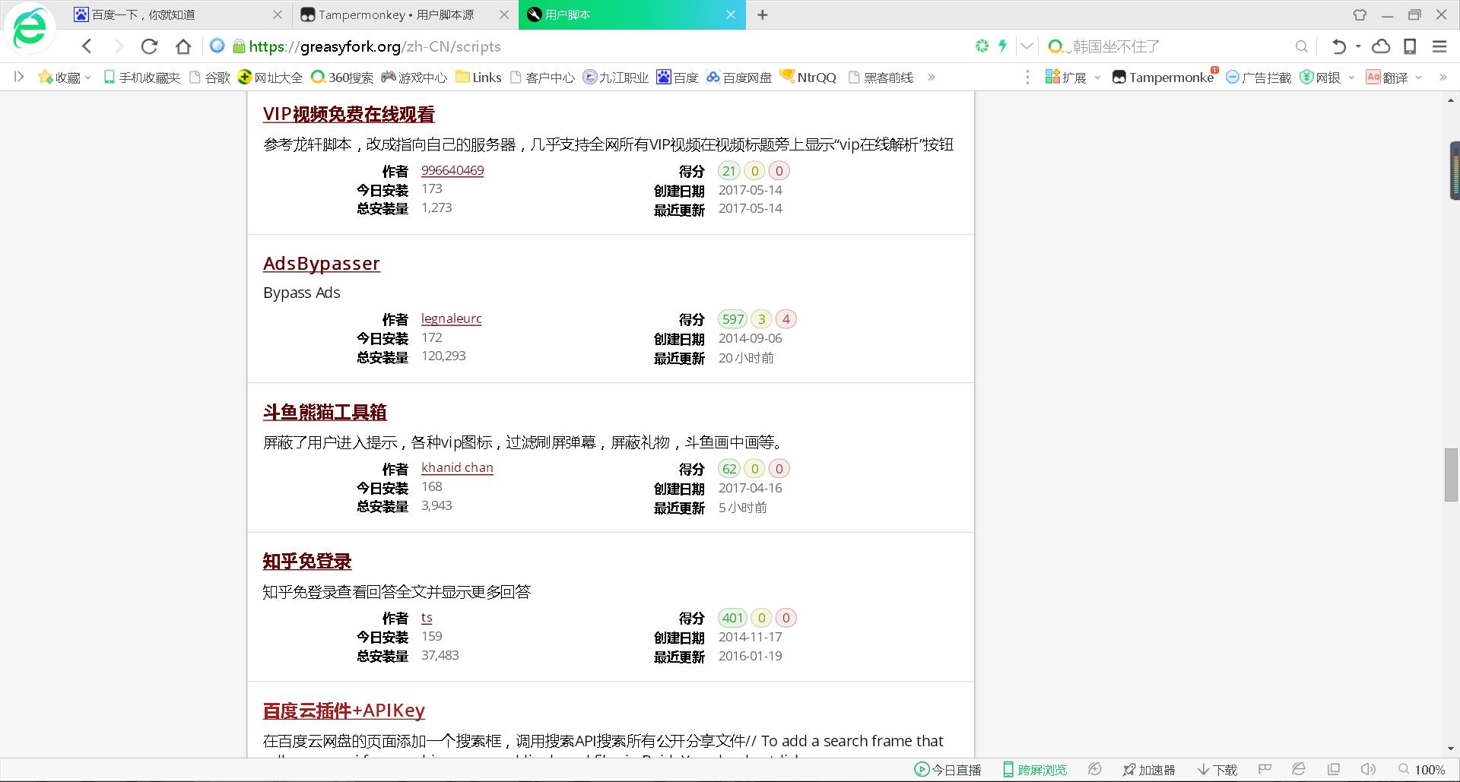
Task: Click the page reload icon
Action: pos(149,46)
